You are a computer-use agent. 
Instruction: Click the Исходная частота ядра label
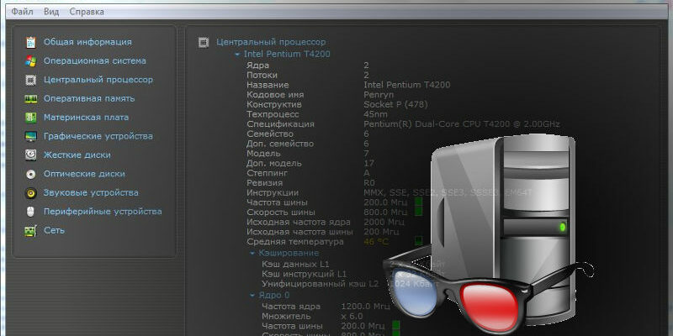coord(299,222)
